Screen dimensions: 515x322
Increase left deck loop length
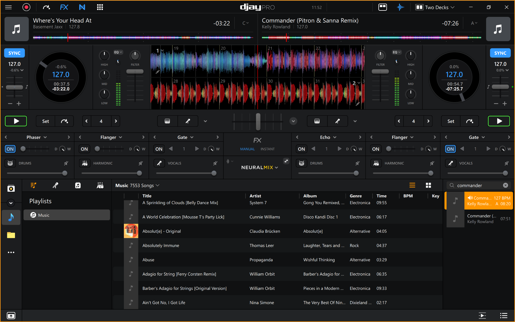[116, 121]
